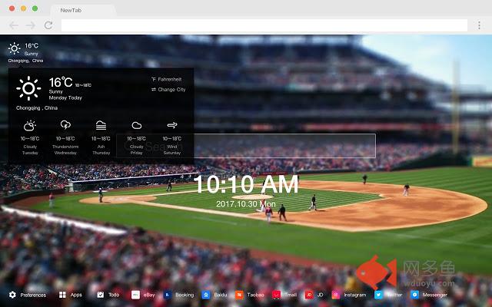Open the Preferences gear icon
This screenshot has height=307, width=492.
[12, 295]
